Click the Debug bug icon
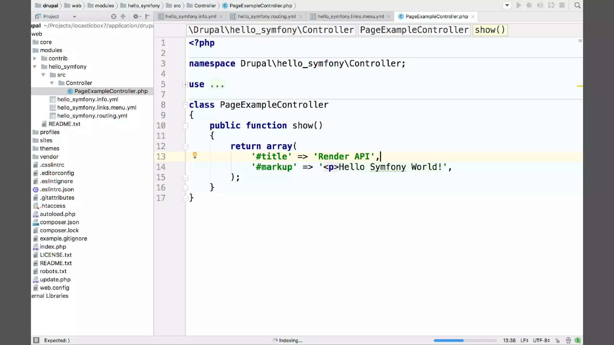 pyautogui.click(x=529, y=5)
